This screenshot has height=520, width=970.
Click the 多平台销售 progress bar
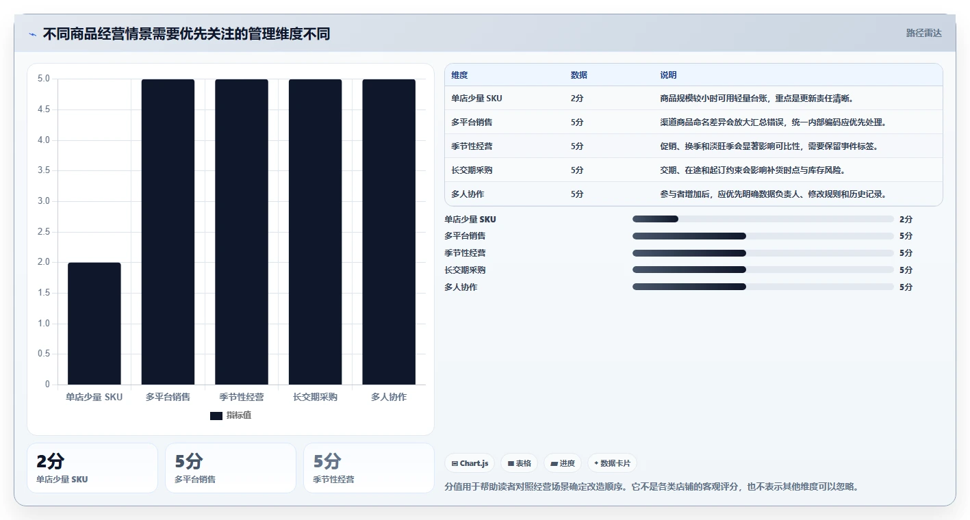pos(763,236)
